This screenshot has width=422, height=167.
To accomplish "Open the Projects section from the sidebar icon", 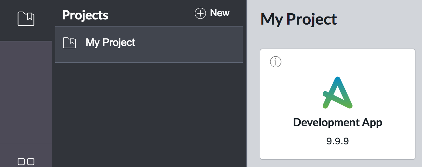I will point(26,19).
